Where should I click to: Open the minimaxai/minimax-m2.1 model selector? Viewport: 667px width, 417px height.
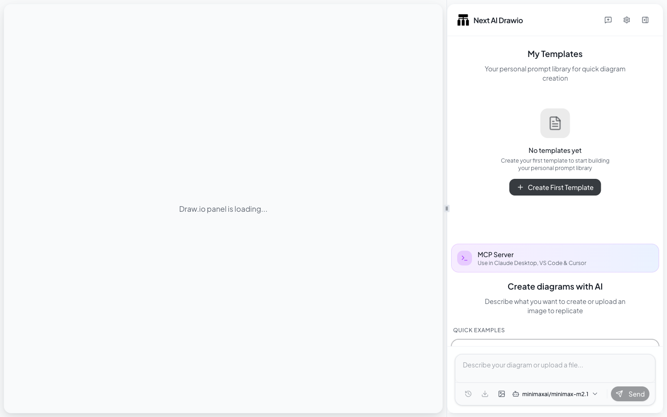pyautogui.click(x=555, y=394)
